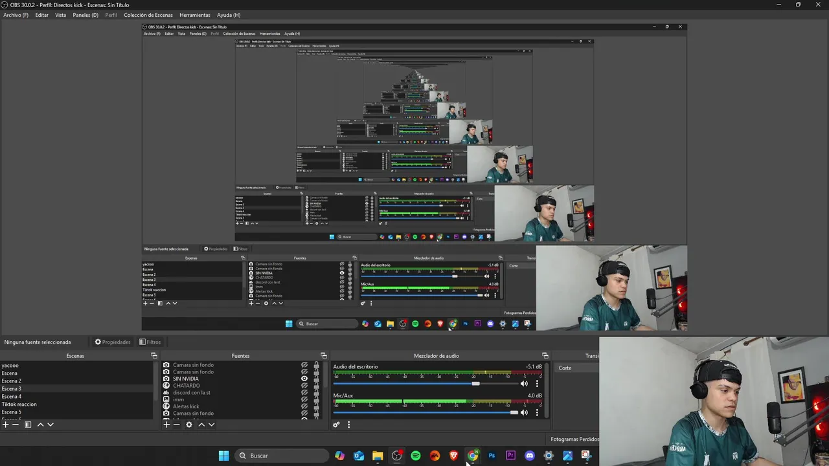Click the browser globe icon beside CHATARDO
Image resolution: width=829 pixels, height=466 pixels.
[x=166, y=386]
